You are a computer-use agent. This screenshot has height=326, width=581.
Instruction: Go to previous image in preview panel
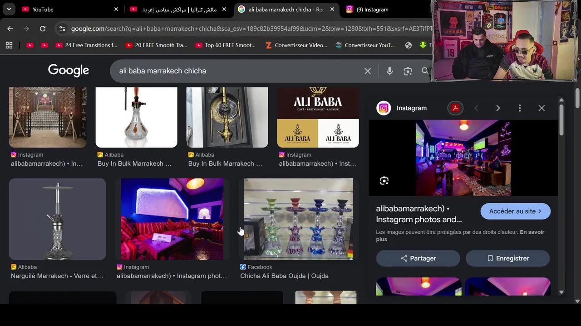click(x=476, y=108)
